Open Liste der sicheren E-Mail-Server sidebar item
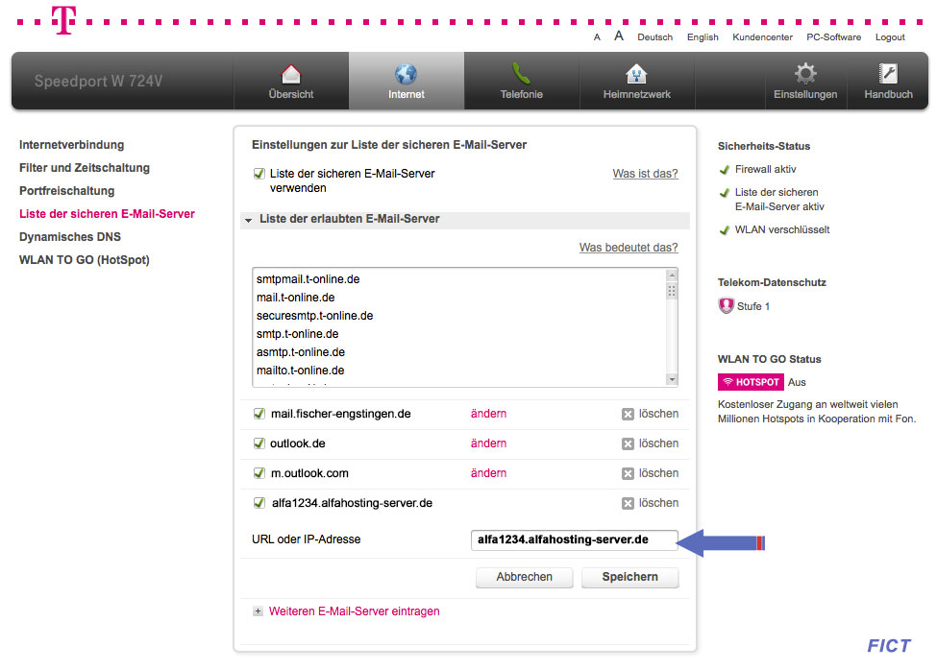This screenshot has height=670, width=937. point(107,214)
